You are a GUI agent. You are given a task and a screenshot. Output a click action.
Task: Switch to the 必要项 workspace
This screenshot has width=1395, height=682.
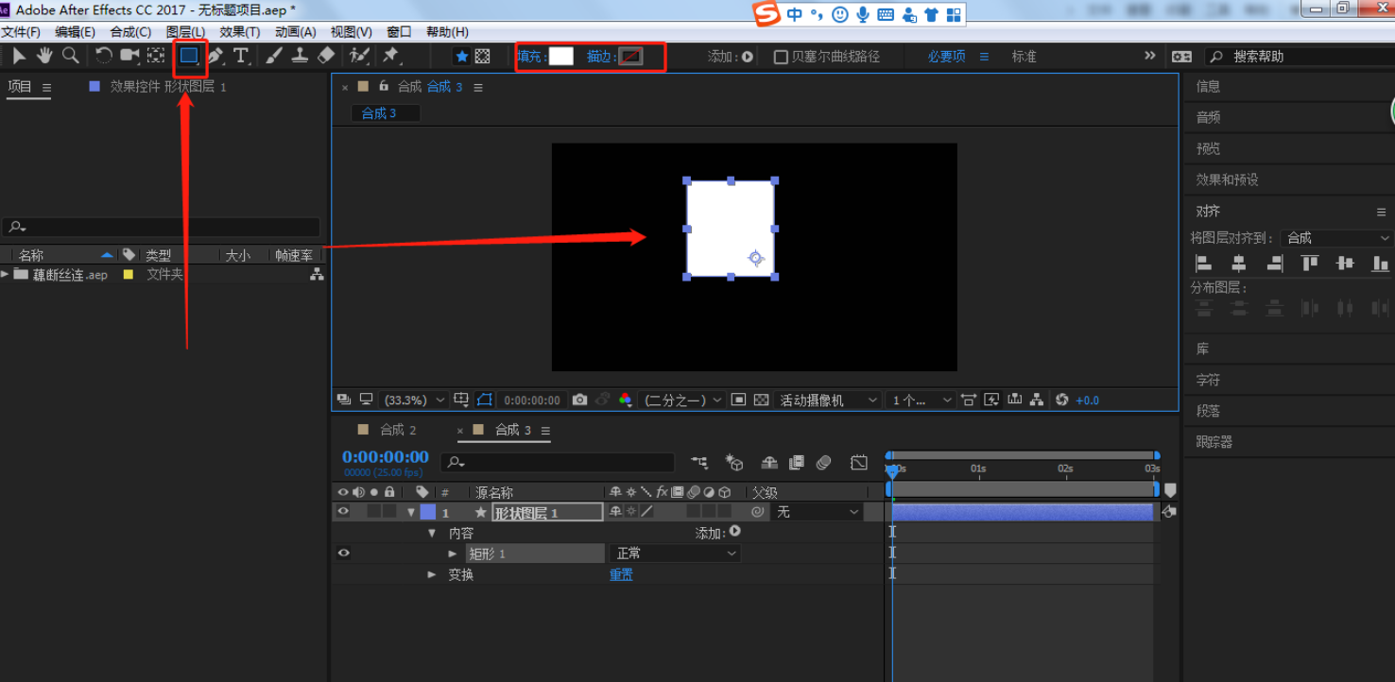(946, 57)
